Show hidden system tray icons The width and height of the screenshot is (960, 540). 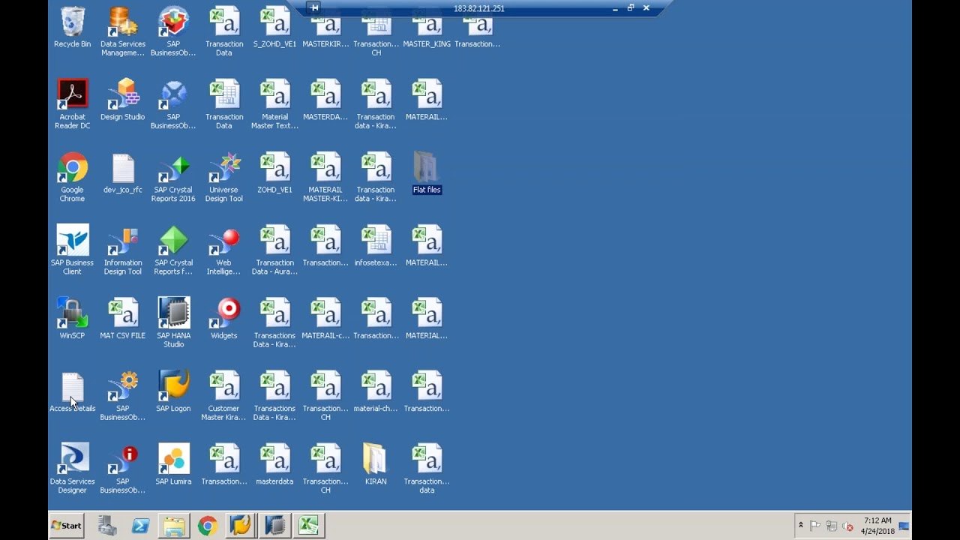[800, 526]
